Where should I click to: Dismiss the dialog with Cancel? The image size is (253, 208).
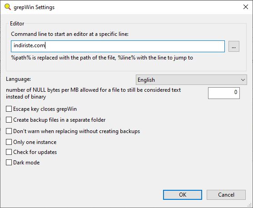coord(226,195)
